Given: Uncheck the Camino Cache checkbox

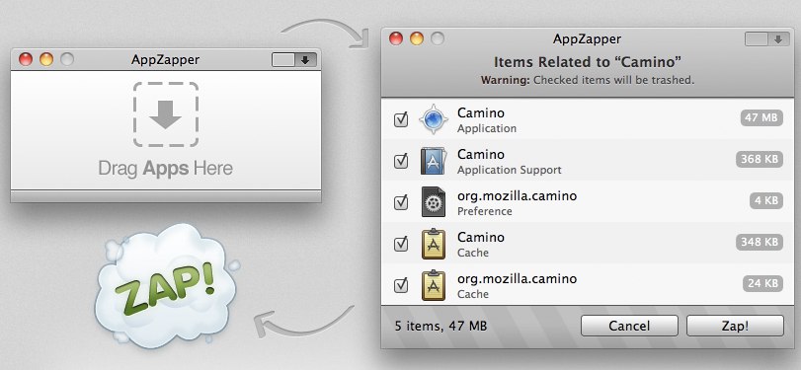Looking at the screenshot, I should [401, 244].
